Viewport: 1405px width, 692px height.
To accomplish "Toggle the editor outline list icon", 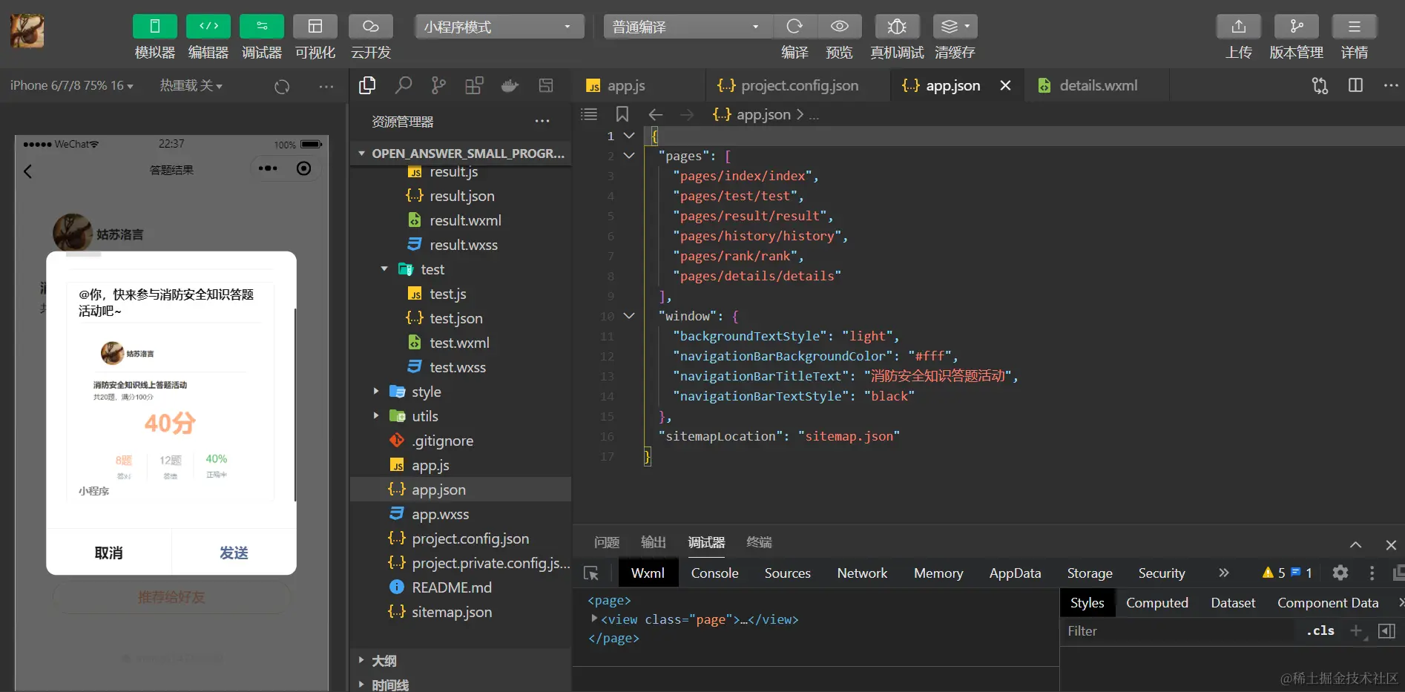I will [x=589, y=114].
